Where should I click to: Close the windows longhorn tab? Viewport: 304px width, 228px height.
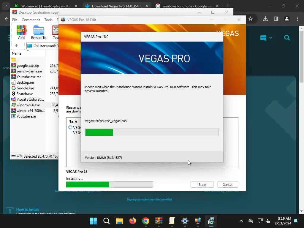click(217, 6)
